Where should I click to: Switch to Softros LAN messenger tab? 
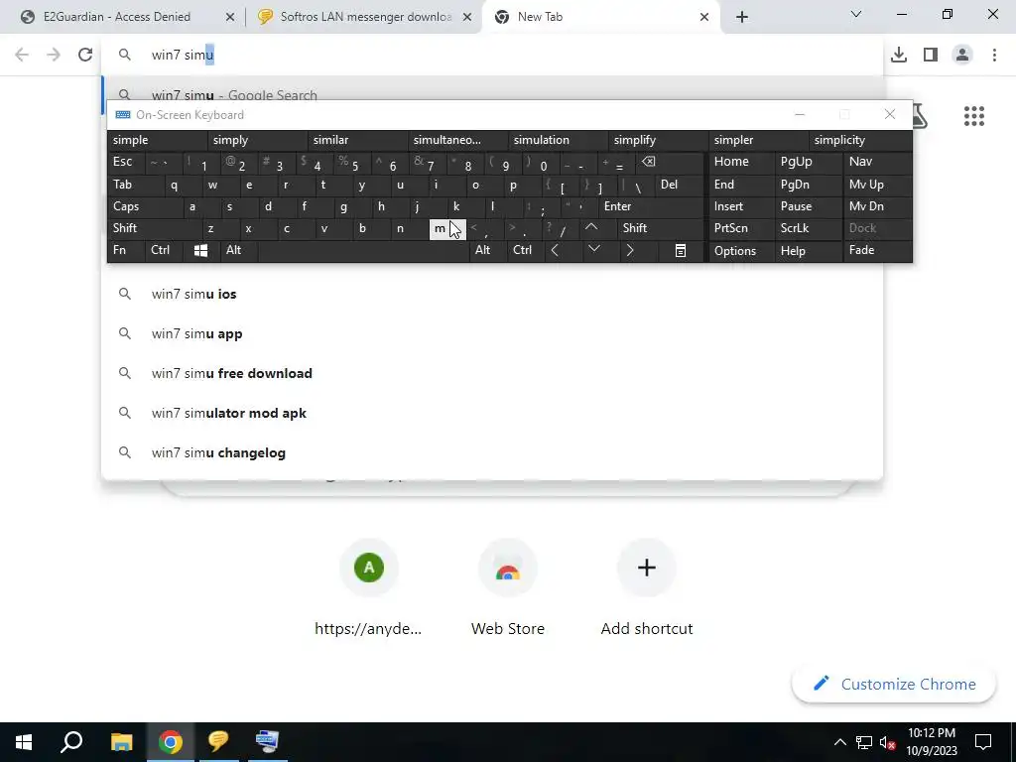coord(365,17)
